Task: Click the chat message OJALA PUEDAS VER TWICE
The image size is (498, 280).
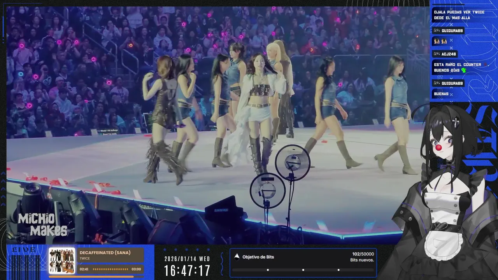Action: click(459, 15)
